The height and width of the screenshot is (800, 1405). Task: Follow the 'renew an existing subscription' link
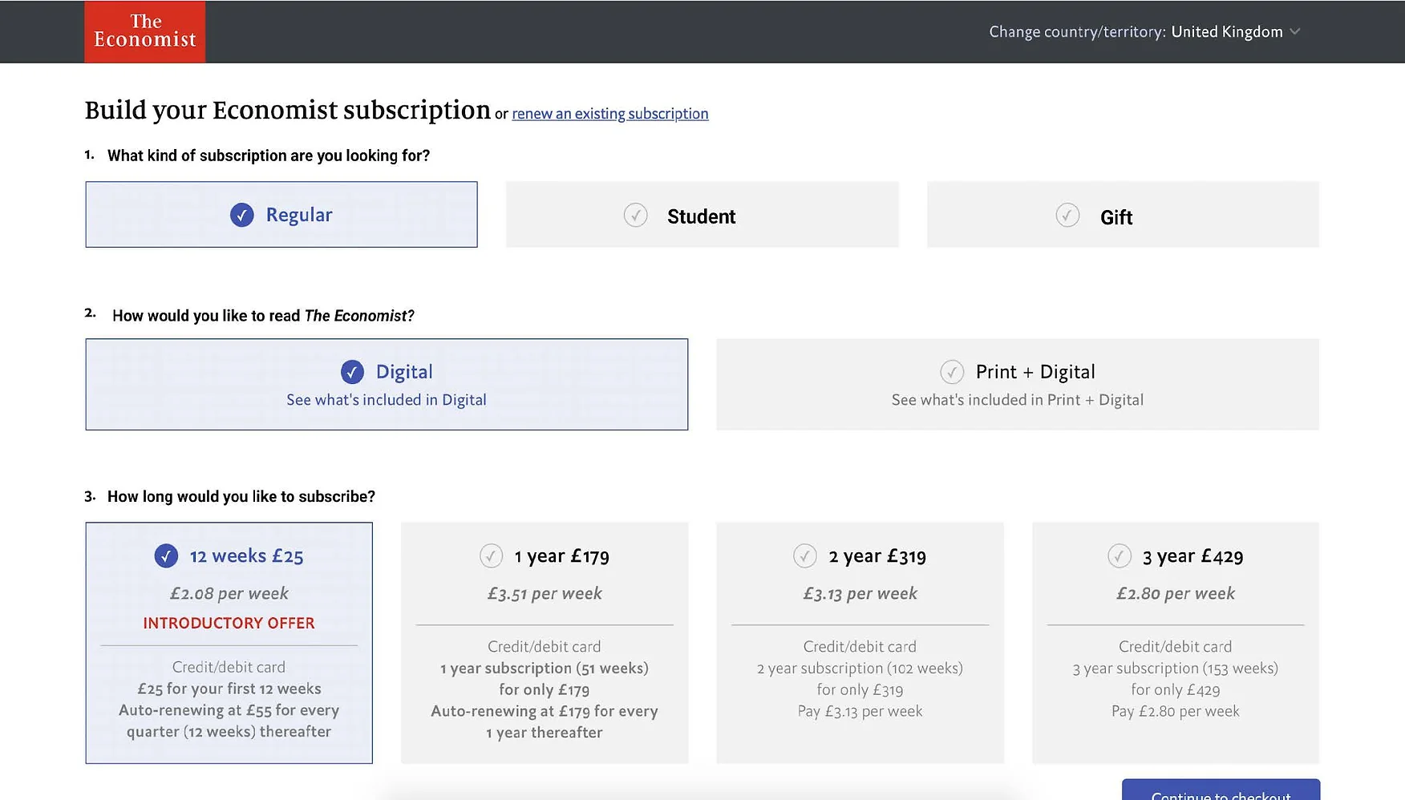coord(610,114)
